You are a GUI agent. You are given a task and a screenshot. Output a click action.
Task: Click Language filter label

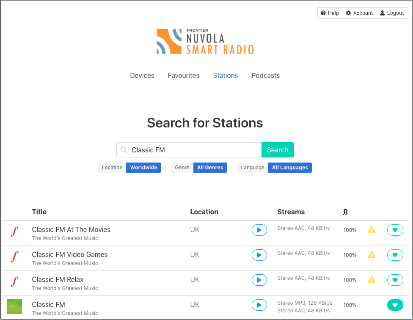pos(253,168)
